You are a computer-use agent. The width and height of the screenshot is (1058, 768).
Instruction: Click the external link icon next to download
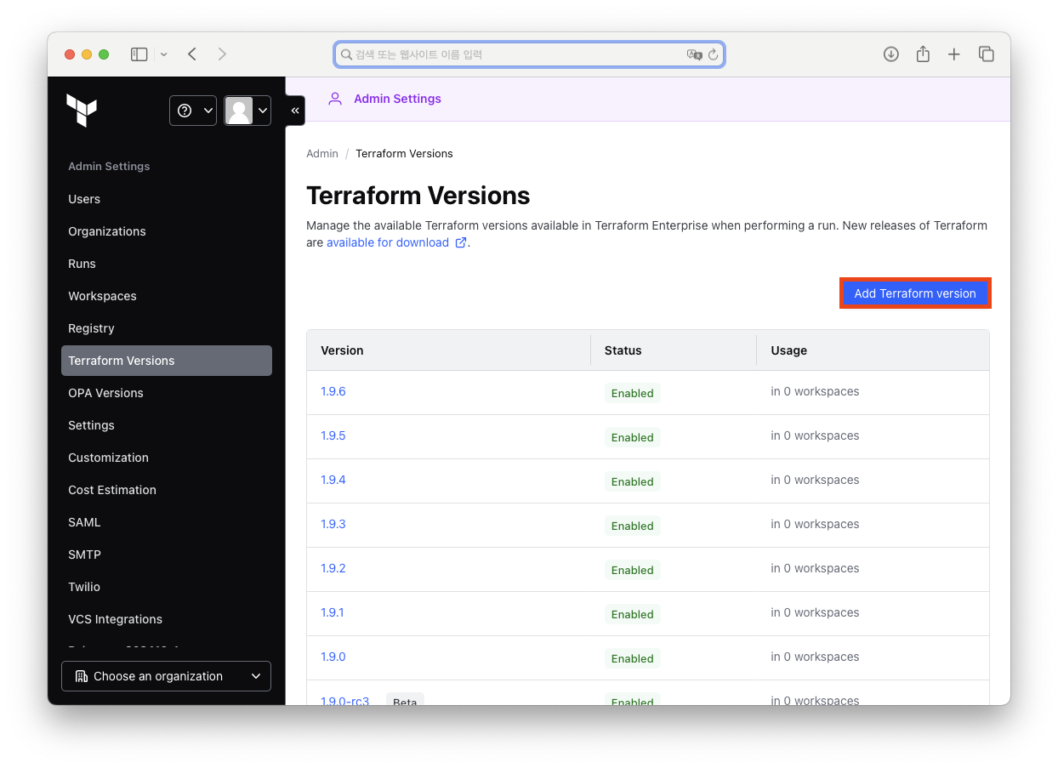pos(461,242)
